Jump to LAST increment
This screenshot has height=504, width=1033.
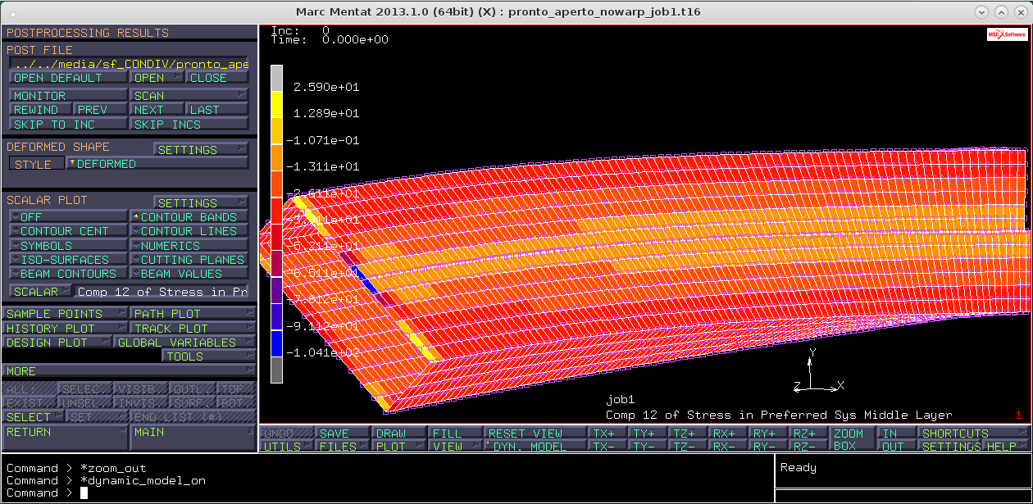(x=217, y=109)
